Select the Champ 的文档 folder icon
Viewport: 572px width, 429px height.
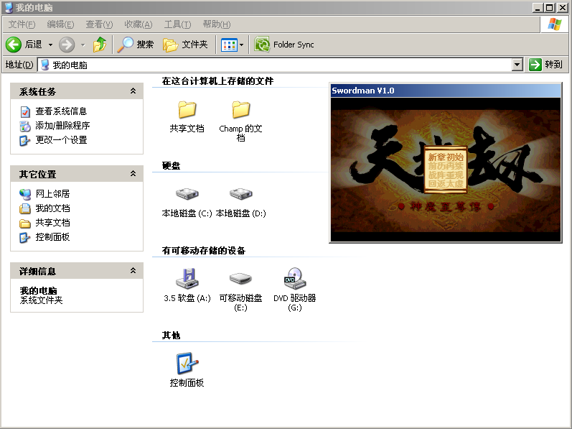[x=240, y=109]
